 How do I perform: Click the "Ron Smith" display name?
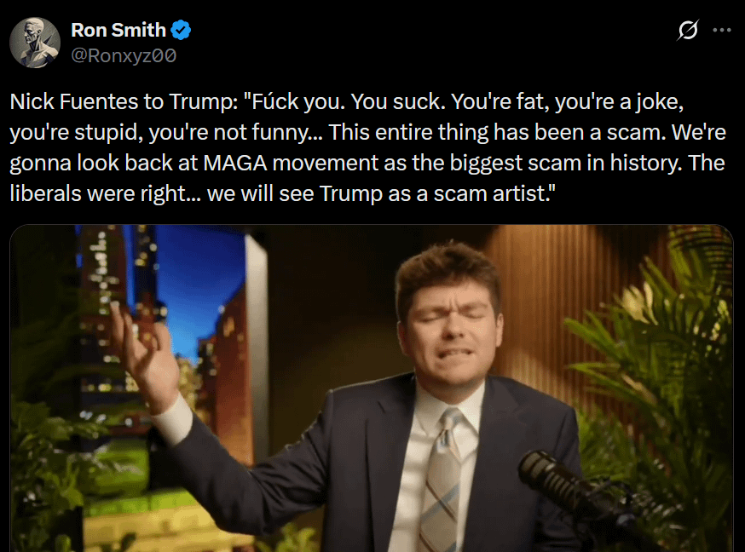[x=118, y=30]
